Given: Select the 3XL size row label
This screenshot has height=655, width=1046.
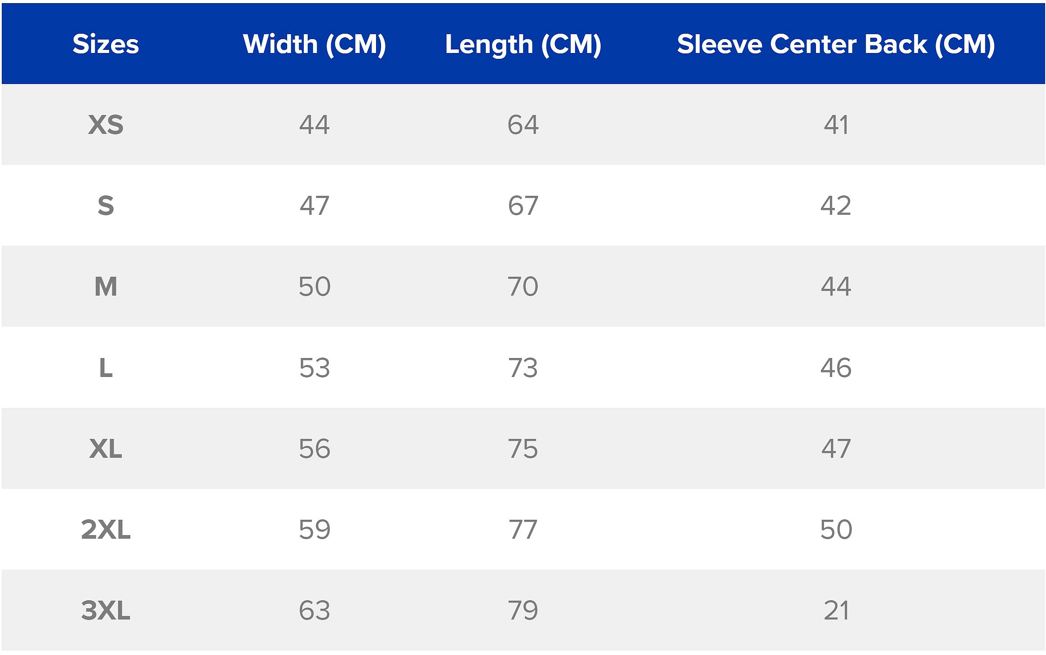Looking at the screenshot, I should tap(106, 610).
